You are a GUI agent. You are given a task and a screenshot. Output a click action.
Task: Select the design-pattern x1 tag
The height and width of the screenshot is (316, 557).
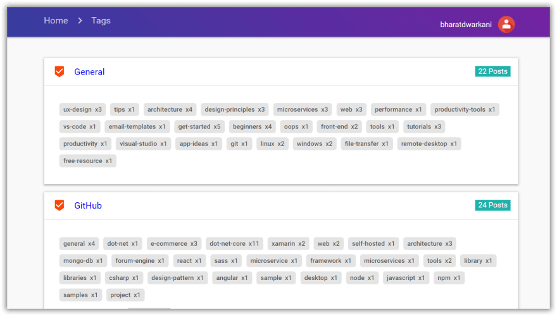[x=178, y=277]
